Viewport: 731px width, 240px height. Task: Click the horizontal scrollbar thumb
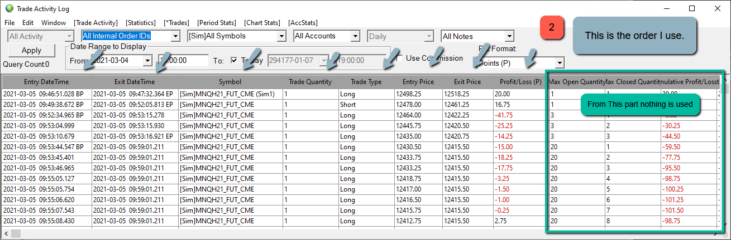[x=16, y=233]
